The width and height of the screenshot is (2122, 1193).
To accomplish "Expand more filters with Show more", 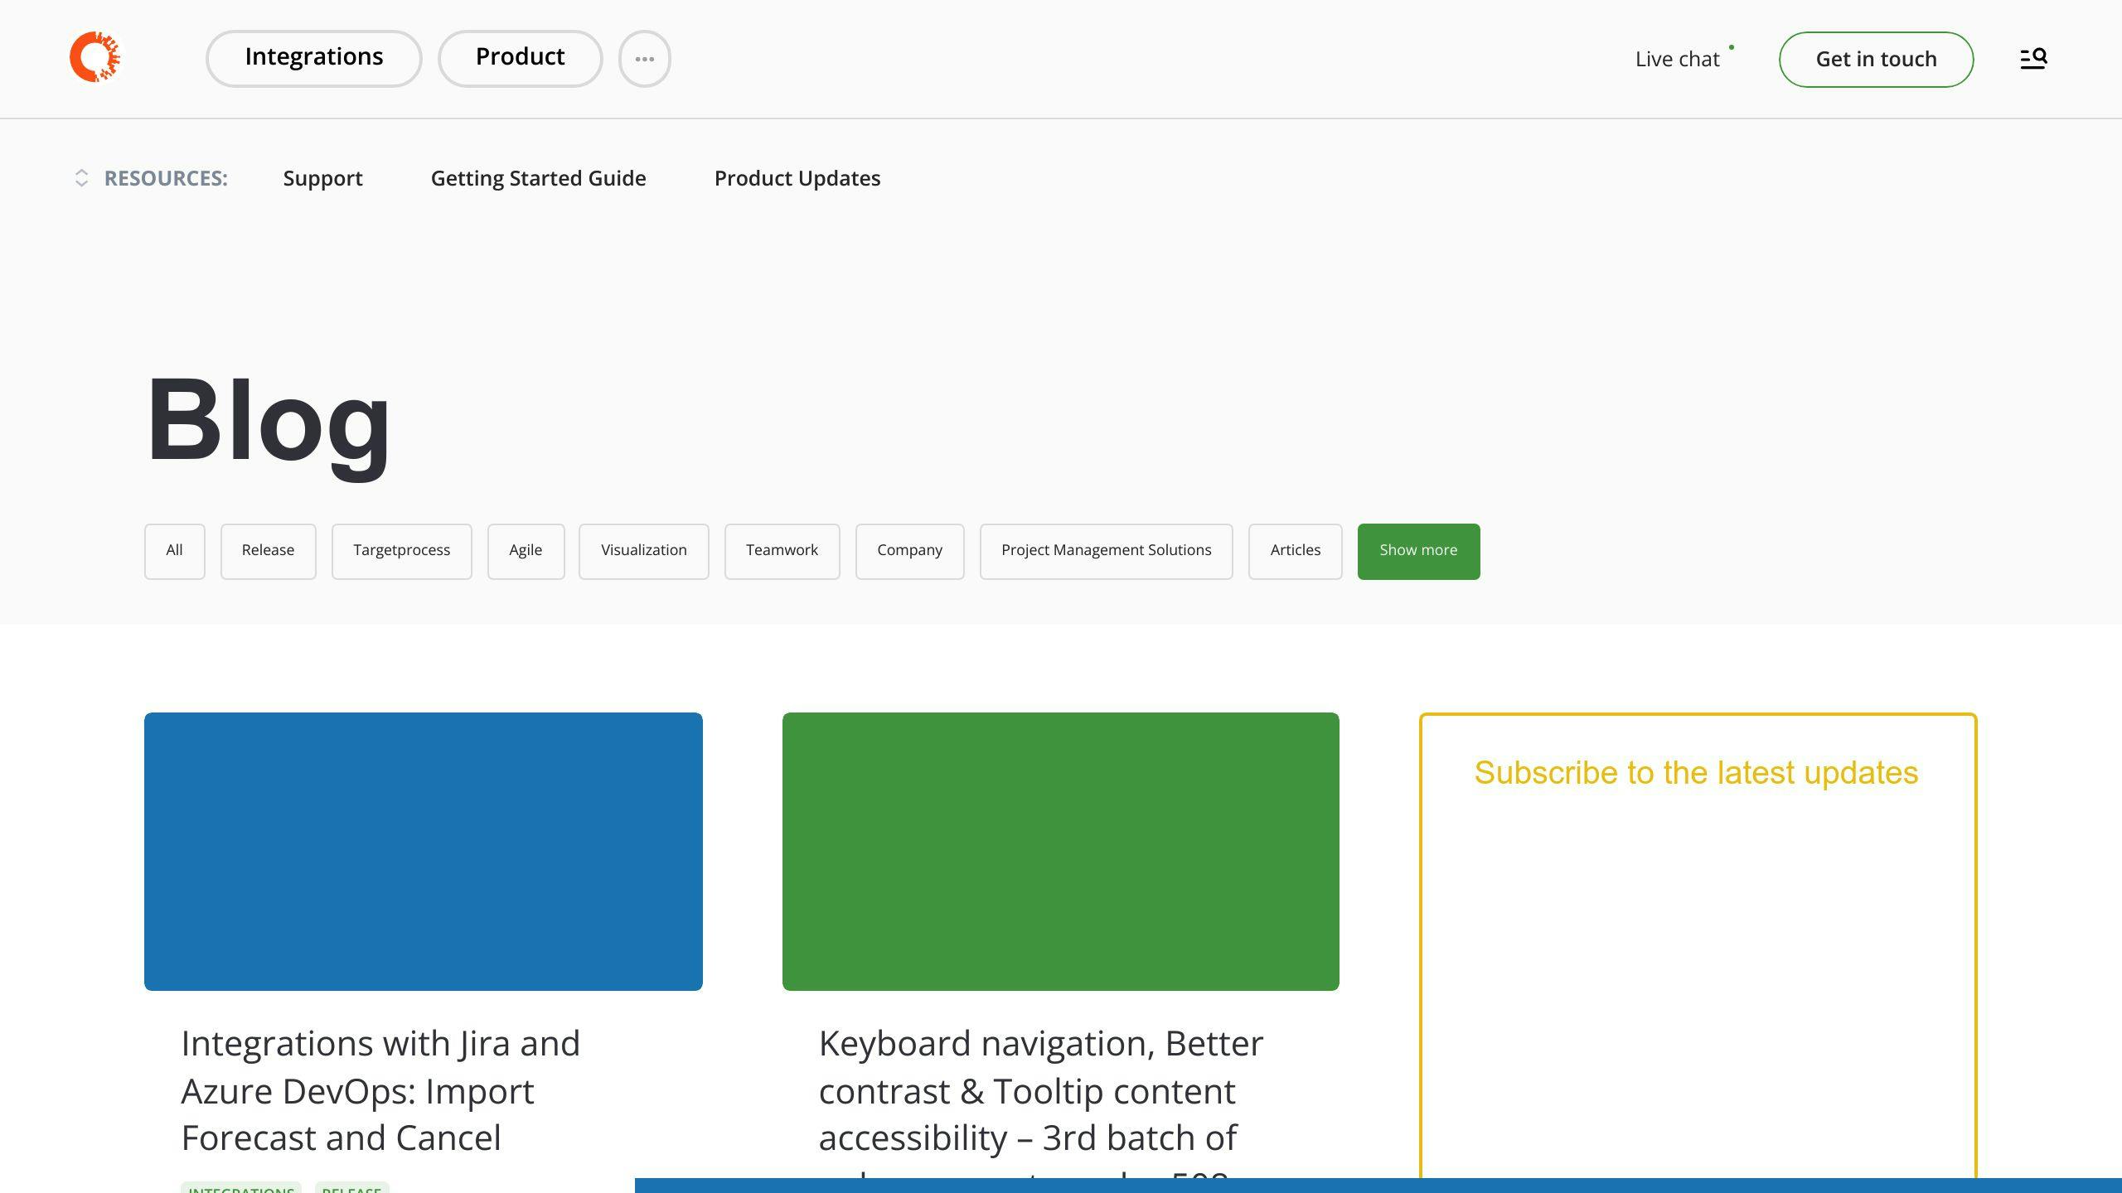I will [1418, 551].
